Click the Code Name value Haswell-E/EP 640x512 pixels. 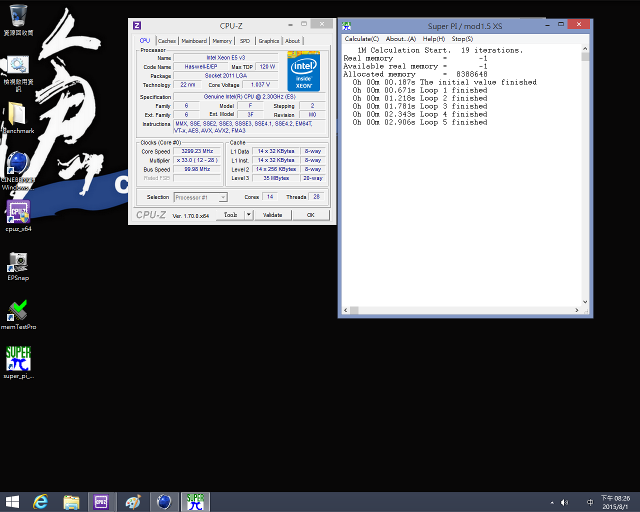[x=201, y=66]
